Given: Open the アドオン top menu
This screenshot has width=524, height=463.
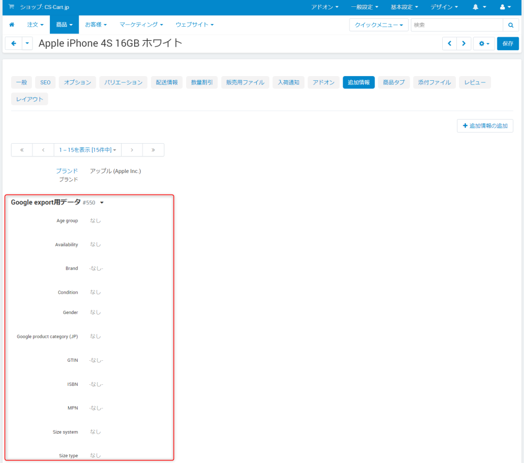Looking at the screenshot, I should click(324, 7).
